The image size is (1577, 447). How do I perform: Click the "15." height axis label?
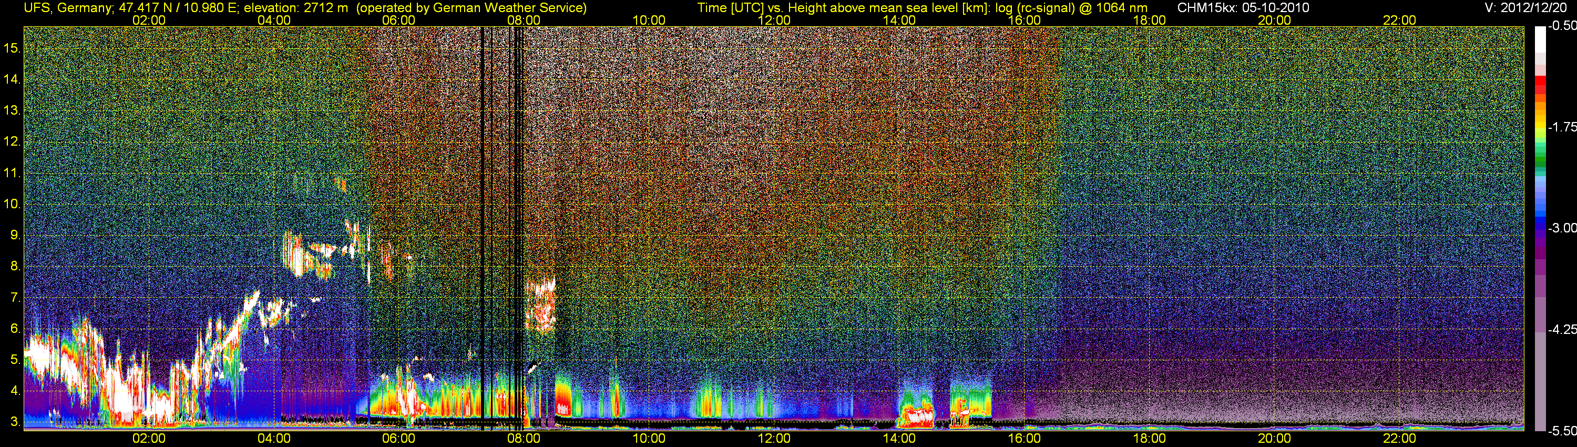[x=12, y=48]
